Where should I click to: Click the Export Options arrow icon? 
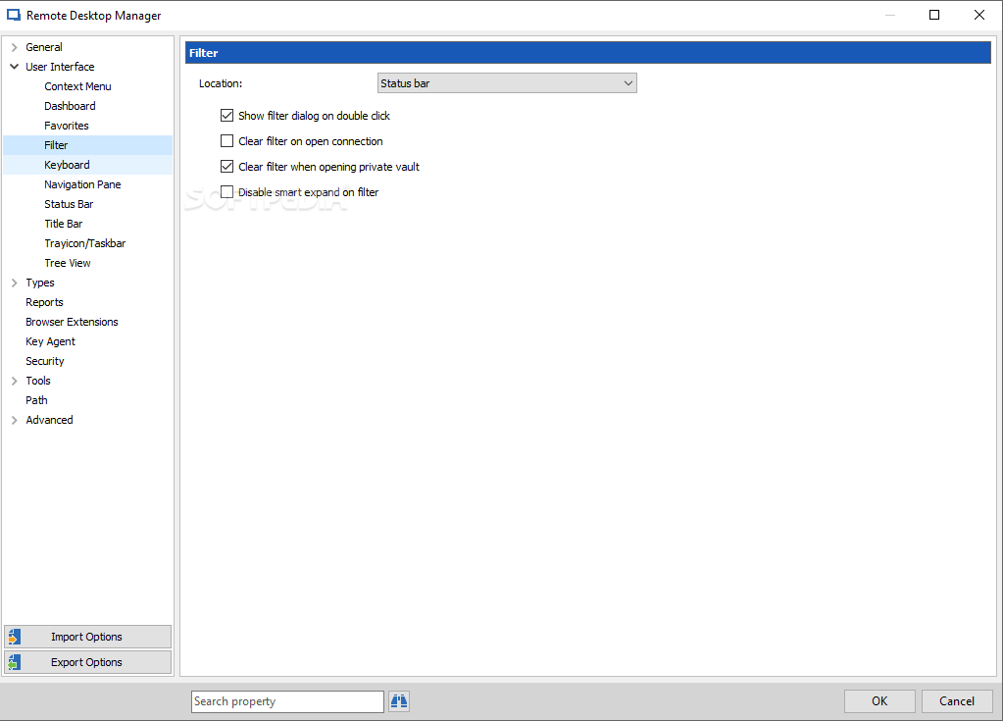[x=15, y=662]
